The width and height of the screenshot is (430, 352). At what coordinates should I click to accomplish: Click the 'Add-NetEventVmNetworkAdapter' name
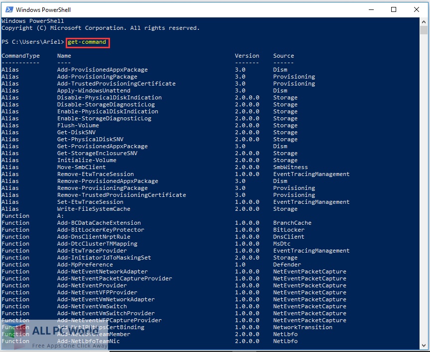point(106,300)
